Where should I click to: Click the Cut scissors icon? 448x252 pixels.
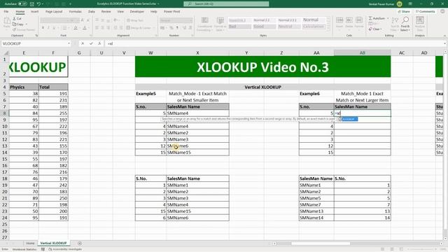click(x=14, y=19)
